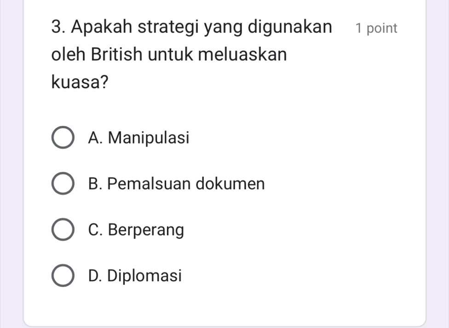Image resolution: width=449 pixels, height=328 pixels.
Task: Mark Berperang as the answer
Action: (x=63, y=230)
